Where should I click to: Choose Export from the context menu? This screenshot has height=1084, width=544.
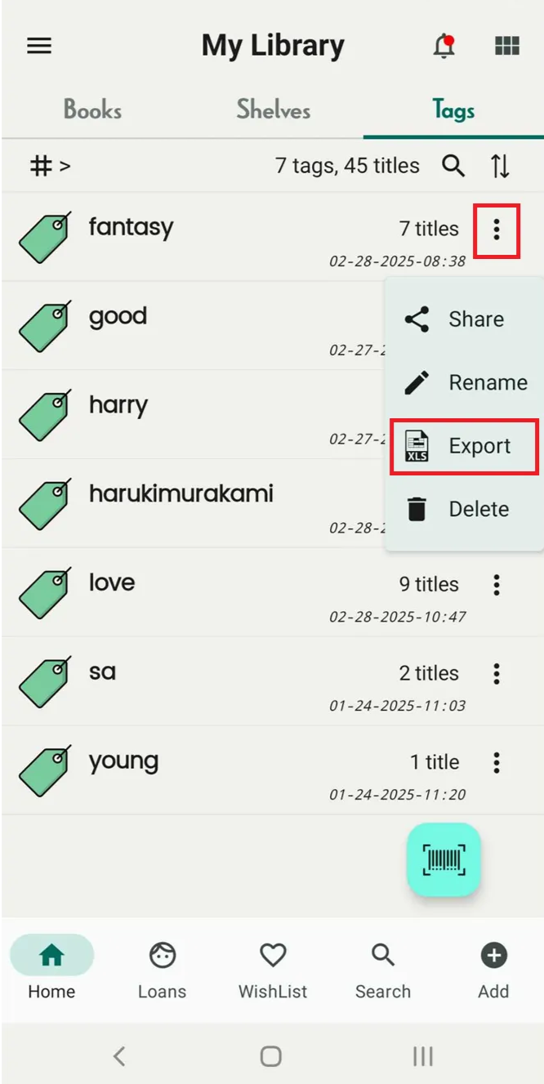(x=464, y=446)
